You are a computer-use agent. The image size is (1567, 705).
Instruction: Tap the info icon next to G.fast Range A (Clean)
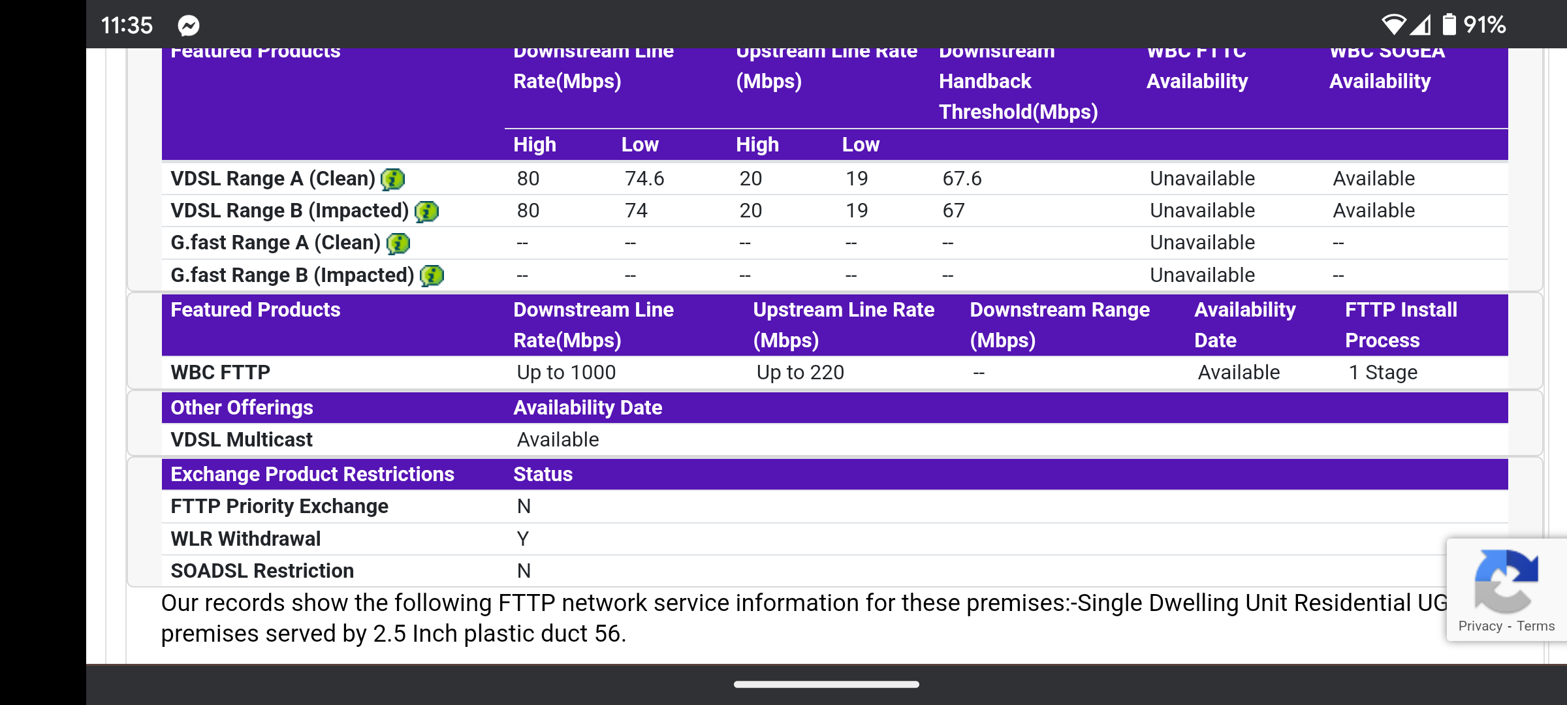398,243
